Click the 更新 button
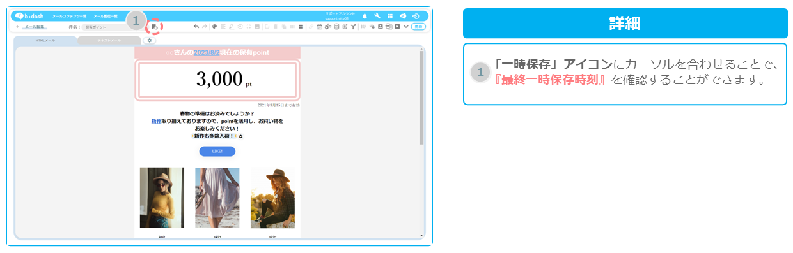Image resolution: width=793 pixels, height=253 pixels. click(x=418, y=26)
